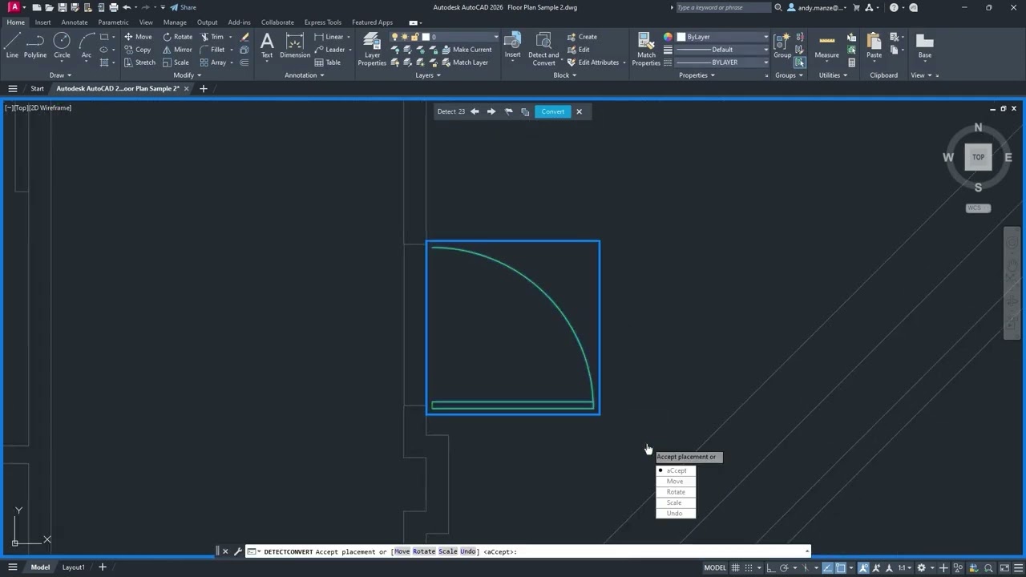The image size is (1026, 577).
Task: Open object color wheel swatch
Action: [668, 37]
